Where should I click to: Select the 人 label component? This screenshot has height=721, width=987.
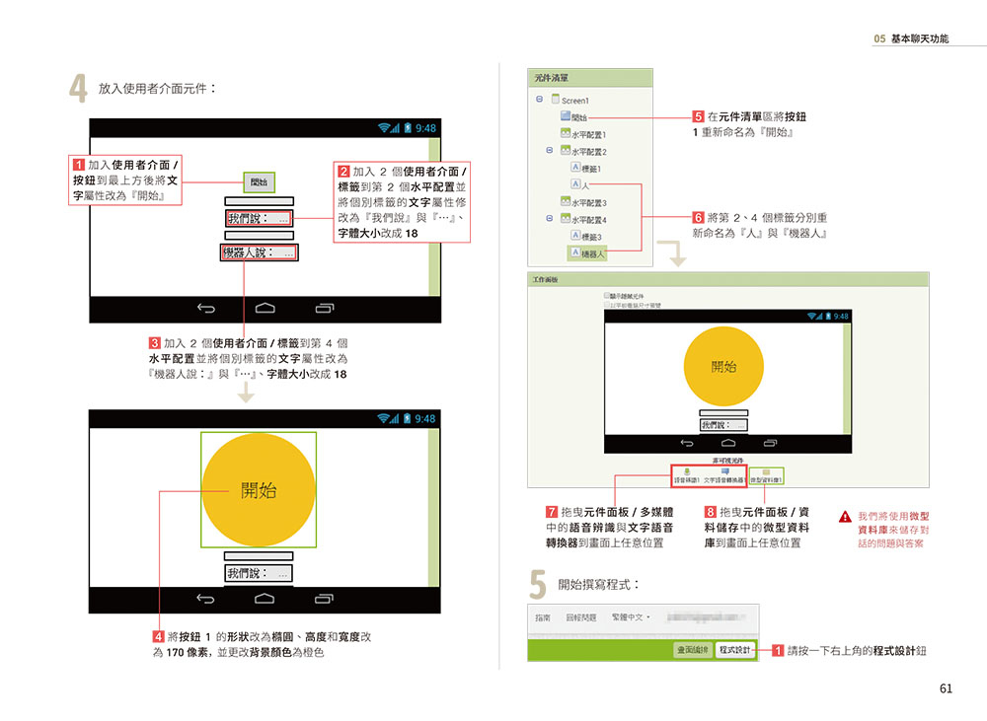pyautogui.click(x=584, y=185)
